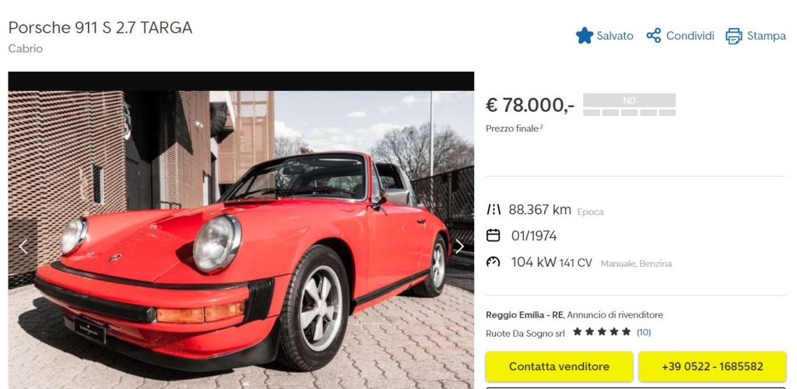This screenshot has height=389, width=797.
Task: Click the mileage road icon
Action: pos(493,210)
